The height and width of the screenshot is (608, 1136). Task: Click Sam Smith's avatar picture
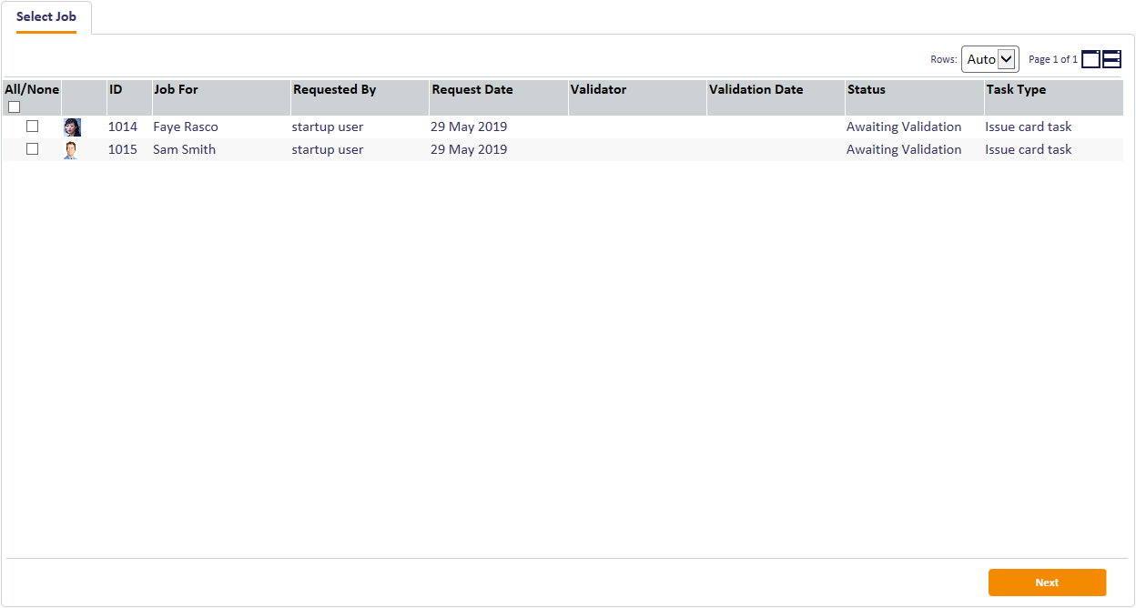click(71, 150)
